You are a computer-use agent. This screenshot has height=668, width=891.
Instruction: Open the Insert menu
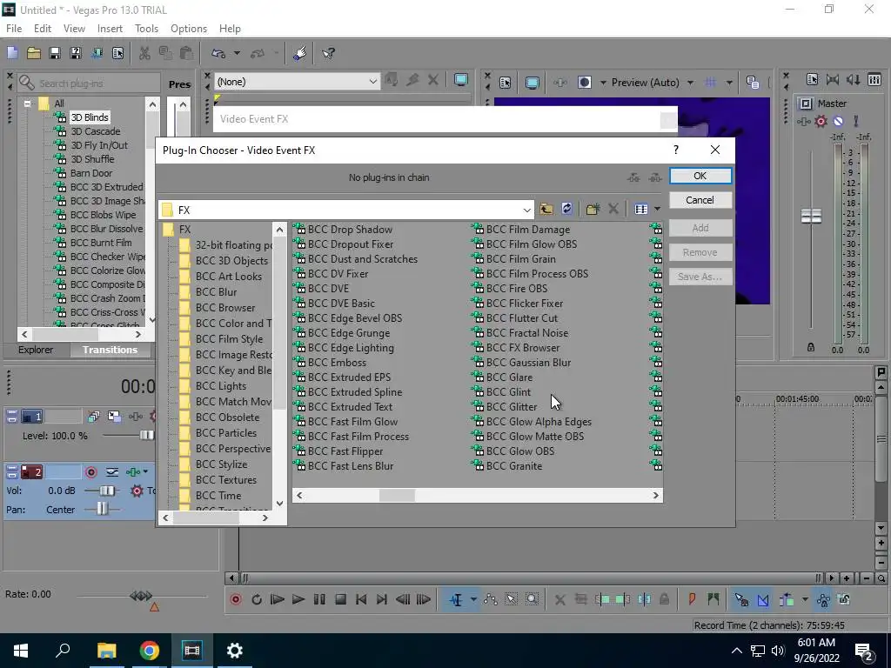(110, 29)
